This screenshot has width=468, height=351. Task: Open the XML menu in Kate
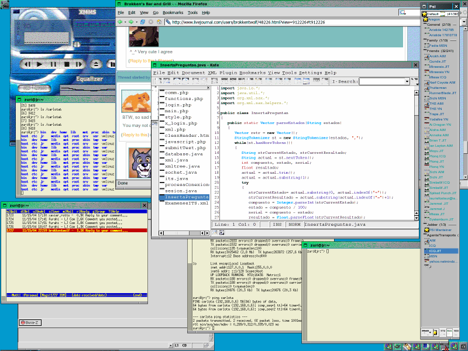click(212, 73)
